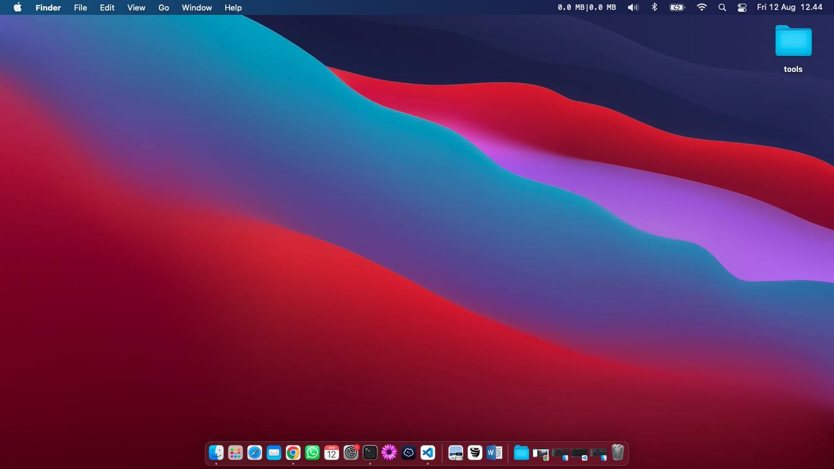Image resolution: width=834 pixels, height=469 pixels.
Task: Switch to Google Chrome in Dock
Action: tap(293, 453)
